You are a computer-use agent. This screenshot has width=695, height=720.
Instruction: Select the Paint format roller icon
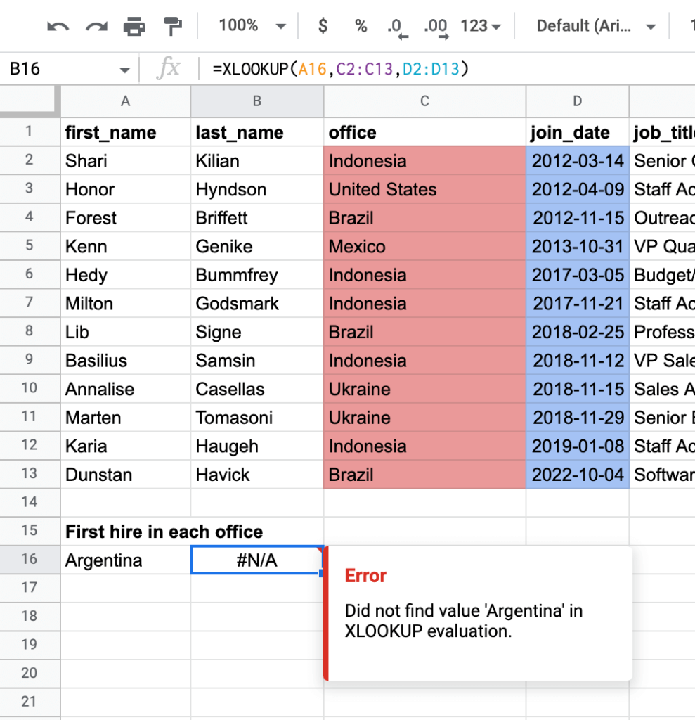point(173,26)
